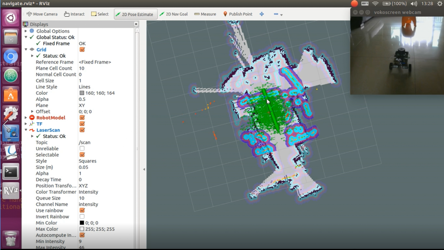The image size is (444, 250).
Task: Click the red recording indicator icon
Action: click(x=354, y=3)
